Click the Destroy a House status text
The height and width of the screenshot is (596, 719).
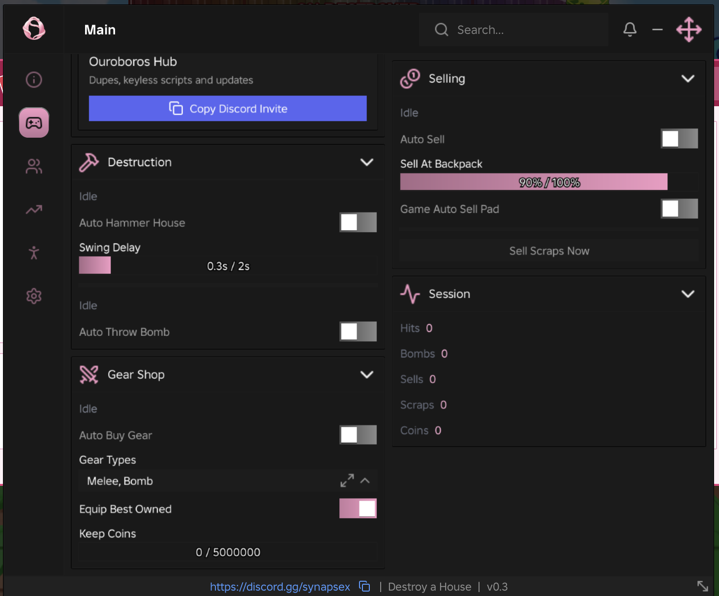tap(429, 587)
